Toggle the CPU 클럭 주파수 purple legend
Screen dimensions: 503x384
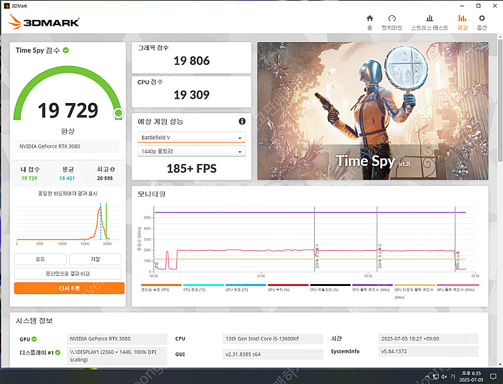pos(372,287)
